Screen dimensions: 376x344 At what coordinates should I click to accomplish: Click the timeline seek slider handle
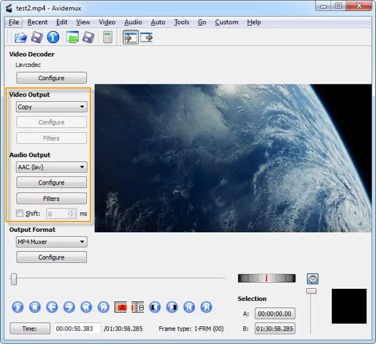(13, 279)
